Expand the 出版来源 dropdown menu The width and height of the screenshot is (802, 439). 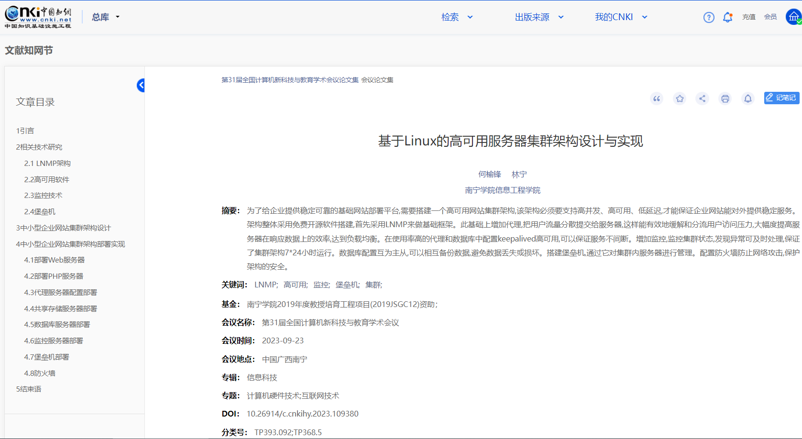click(x=539, y=17)
